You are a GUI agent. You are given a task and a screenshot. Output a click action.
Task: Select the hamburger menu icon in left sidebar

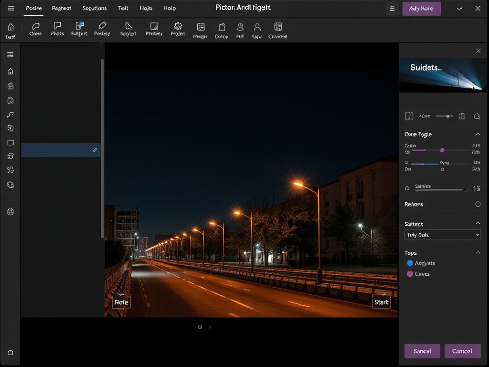10,54
